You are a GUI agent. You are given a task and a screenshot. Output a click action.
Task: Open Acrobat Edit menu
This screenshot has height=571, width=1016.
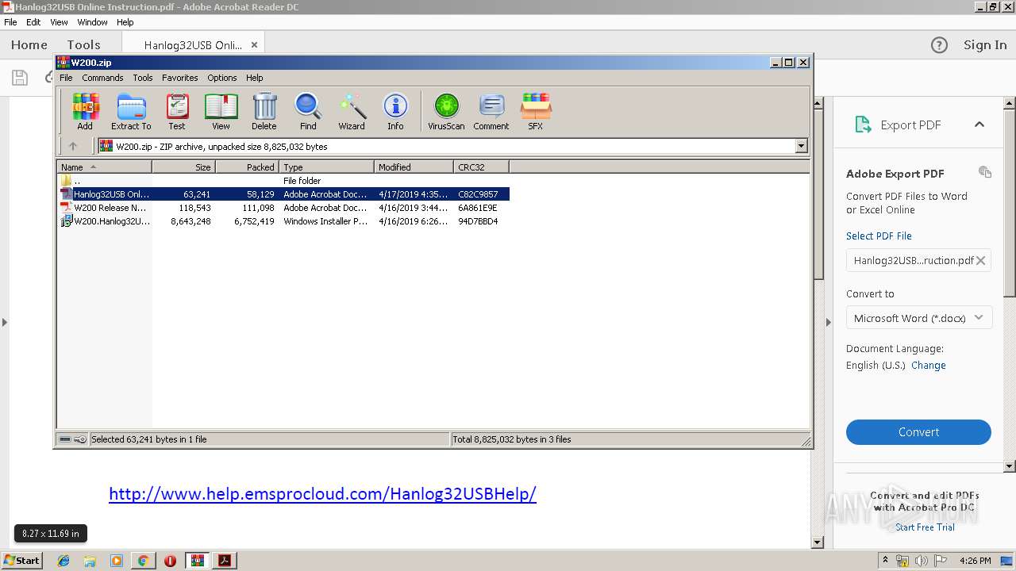click(33, 22)
